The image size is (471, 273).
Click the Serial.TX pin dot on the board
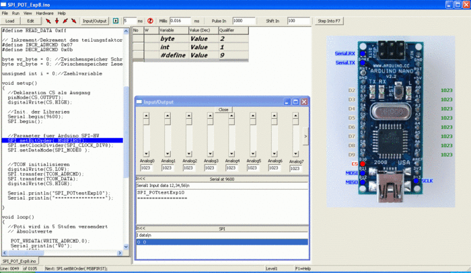(363, 63)
